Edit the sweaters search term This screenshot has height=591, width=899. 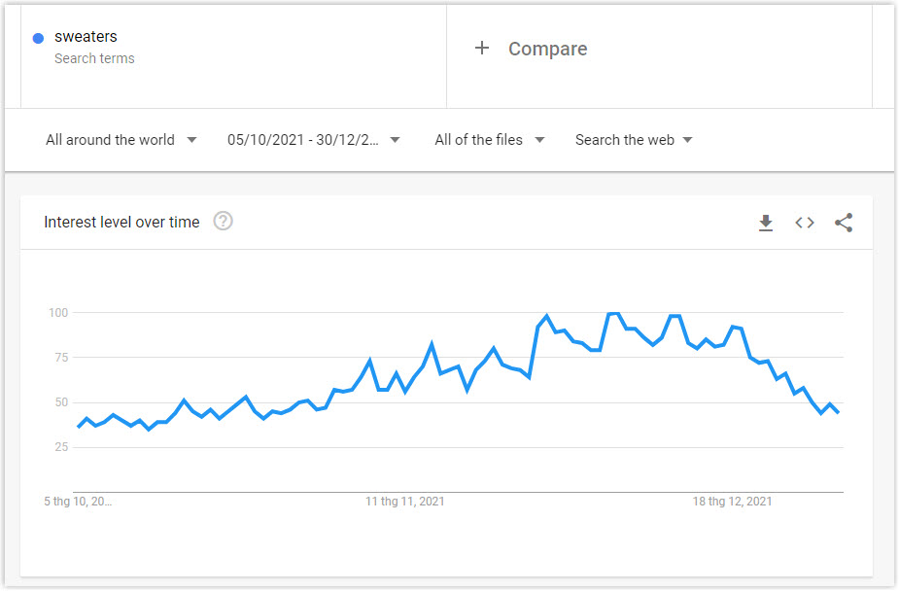86,37
